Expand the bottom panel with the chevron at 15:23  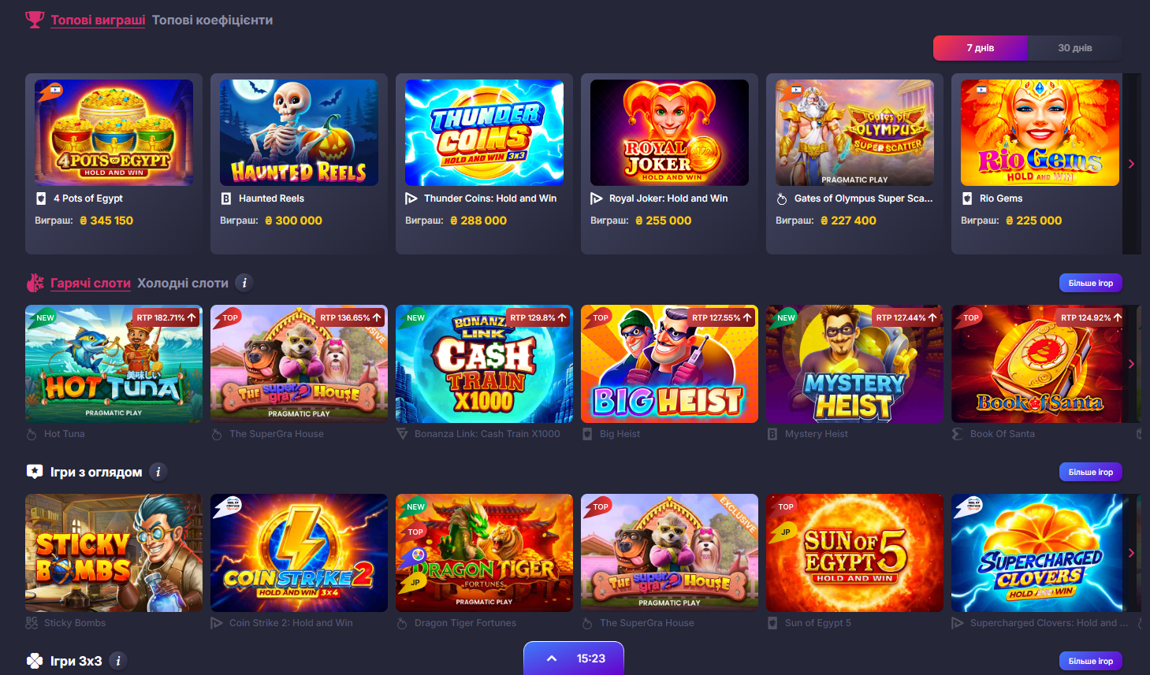click(x=552, y=658)
